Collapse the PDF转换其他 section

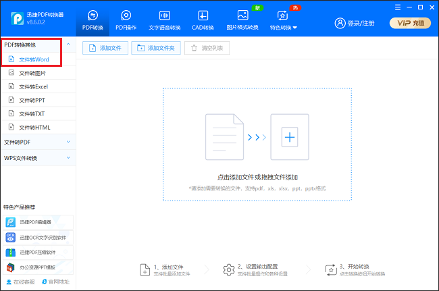(37, 45)
